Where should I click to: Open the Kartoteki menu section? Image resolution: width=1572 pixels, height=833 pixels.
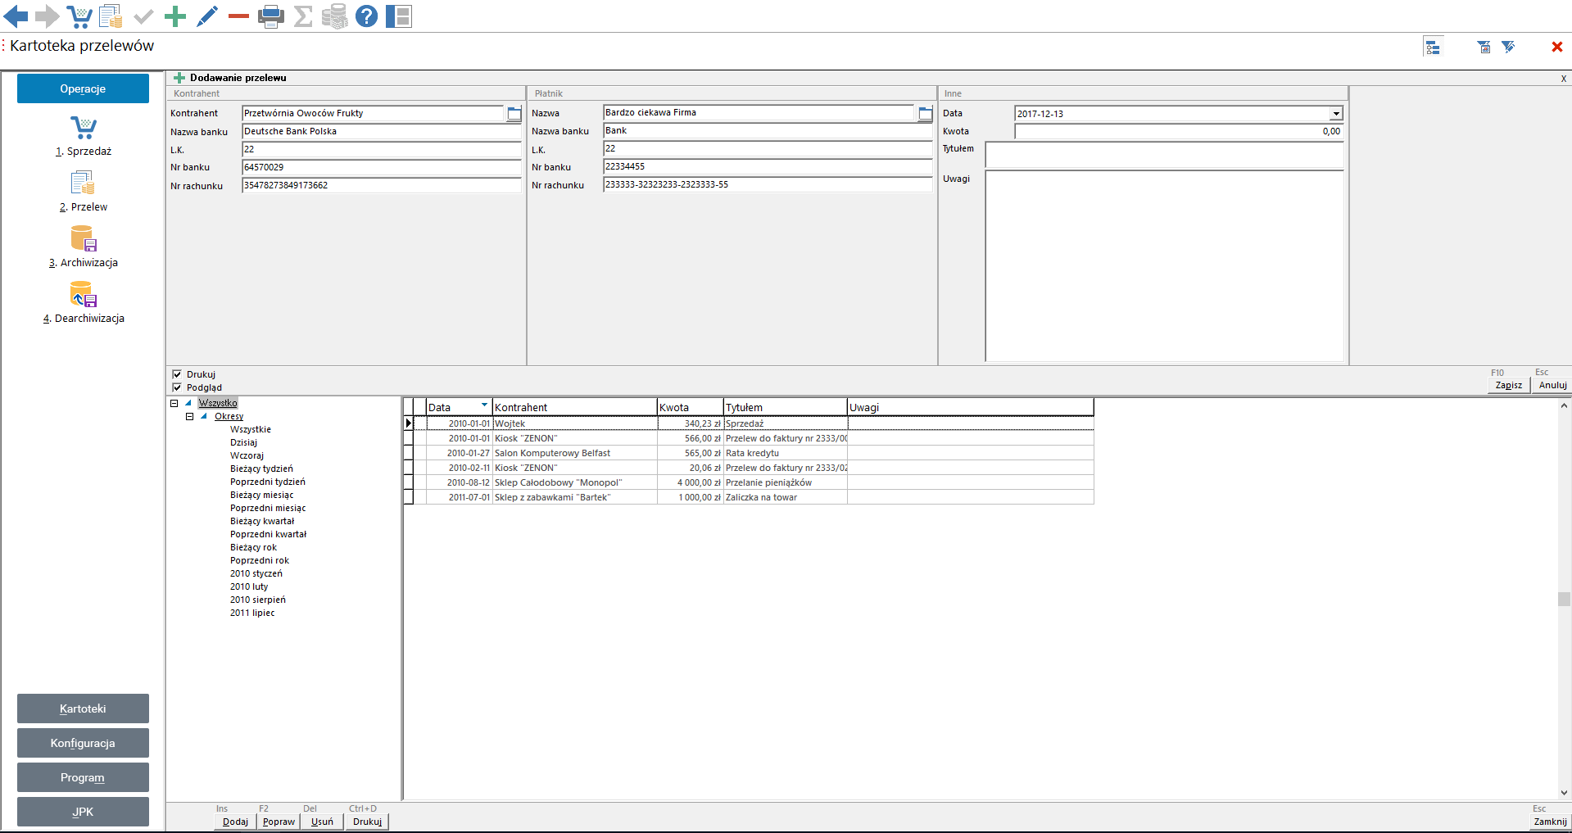coord(83,709)
